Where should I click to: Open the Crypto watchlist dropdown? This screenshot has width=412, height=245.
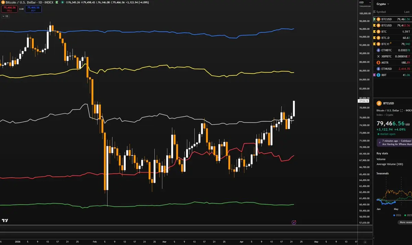tap(383, 4)
